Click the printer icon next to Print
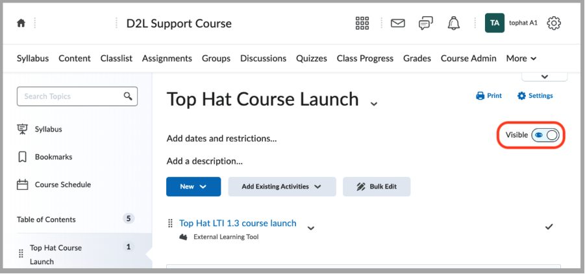The image size is (585, 274). [x=480, y=96]
